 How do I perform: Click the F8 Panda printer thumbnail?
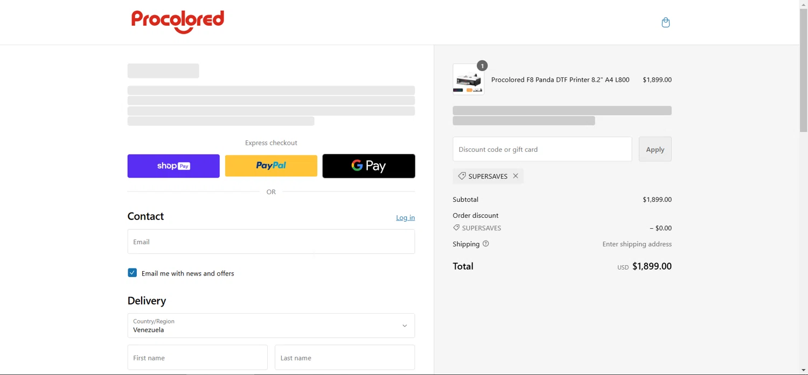coord(468,80)
